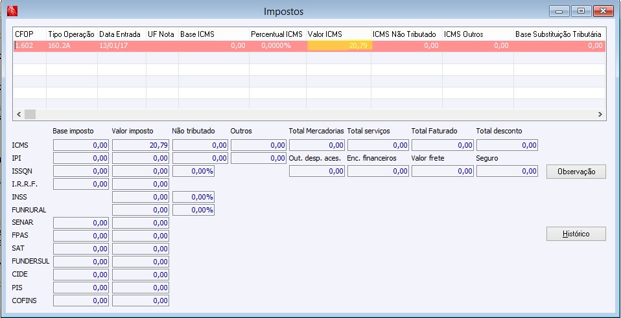Click I.R.R.F. Base imposto field
This screenshot has height=318, width=621.
[81, 184]
